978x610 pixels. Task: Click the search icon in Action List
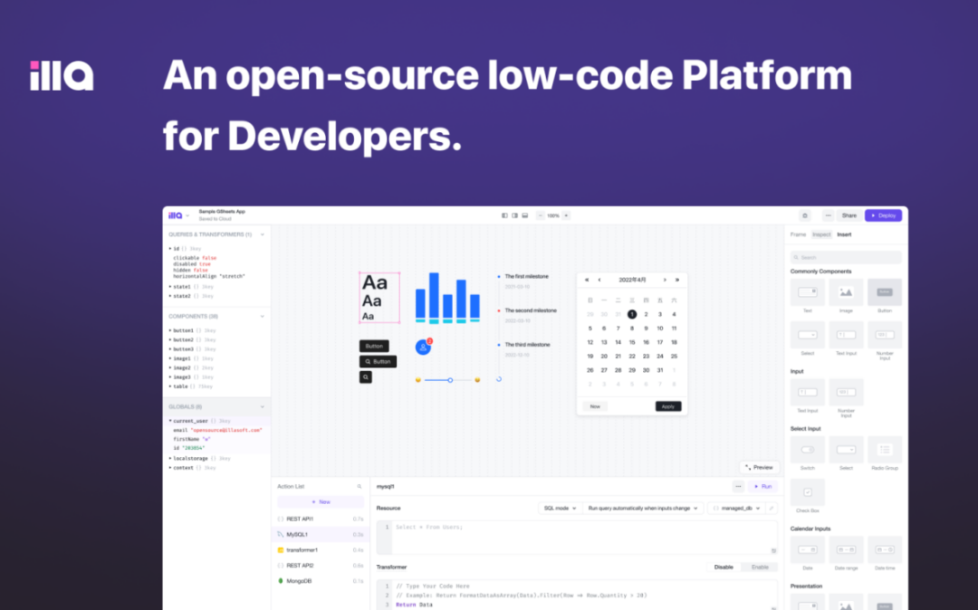coord(360,487)
